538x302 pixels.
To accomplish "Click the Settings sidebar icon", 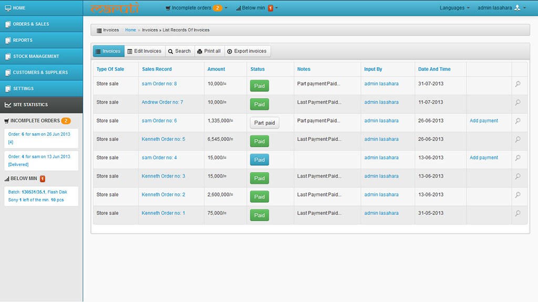I will coord(8,89).
